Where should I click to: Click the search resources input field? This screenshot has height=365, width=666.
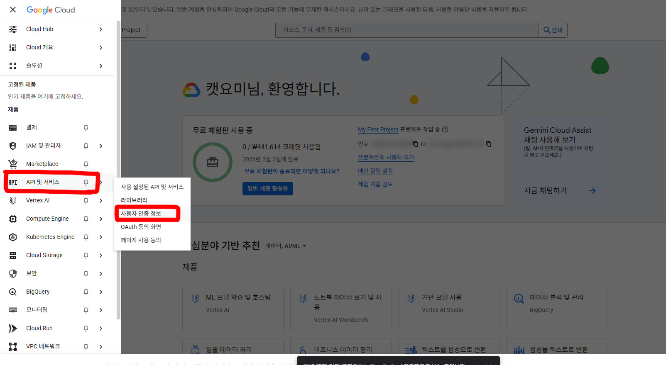pos(407,30)
